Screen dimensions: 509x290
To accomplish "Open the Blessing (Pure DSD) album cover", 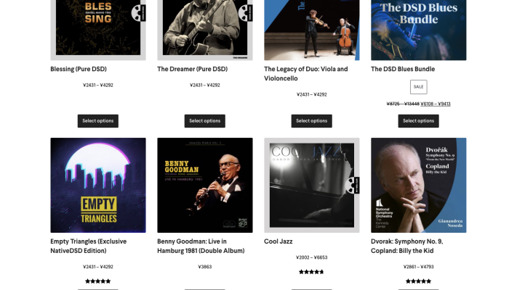I will 98,30.
